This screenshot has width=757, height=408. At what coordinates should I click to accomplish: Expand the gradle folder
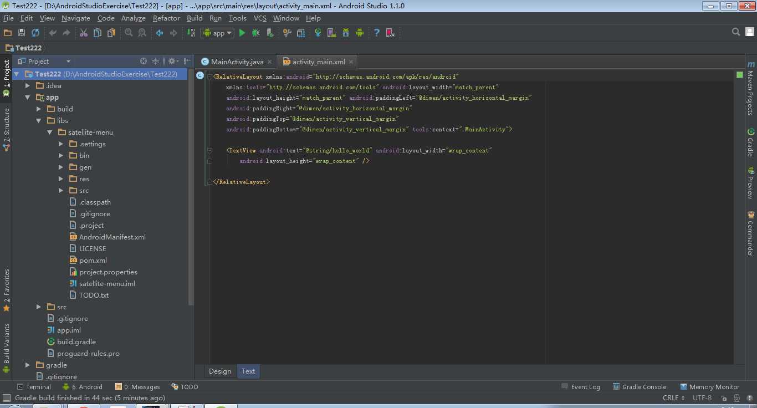tap(28, 365)
